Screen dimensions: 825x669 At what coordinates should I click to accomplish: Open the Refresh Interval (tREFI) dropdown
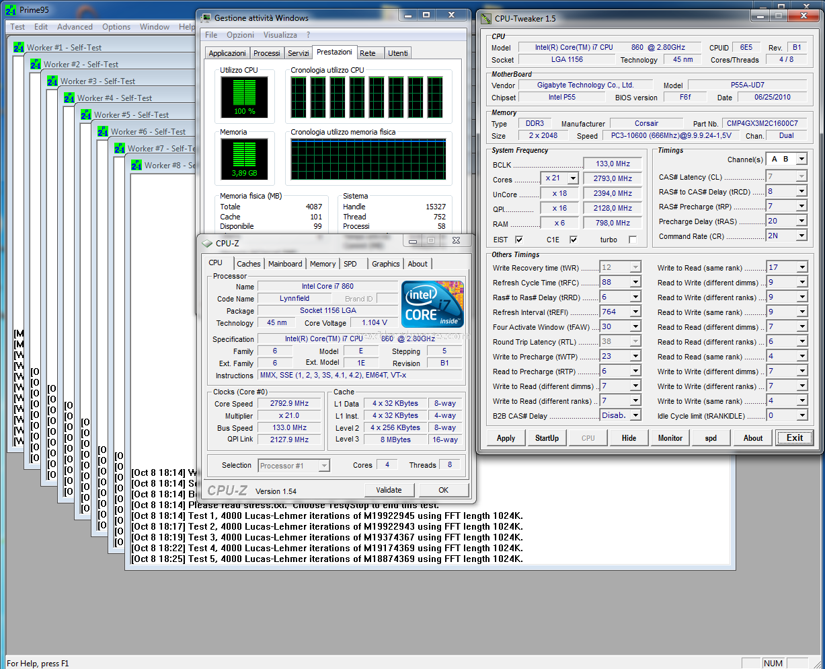point(635,312)
